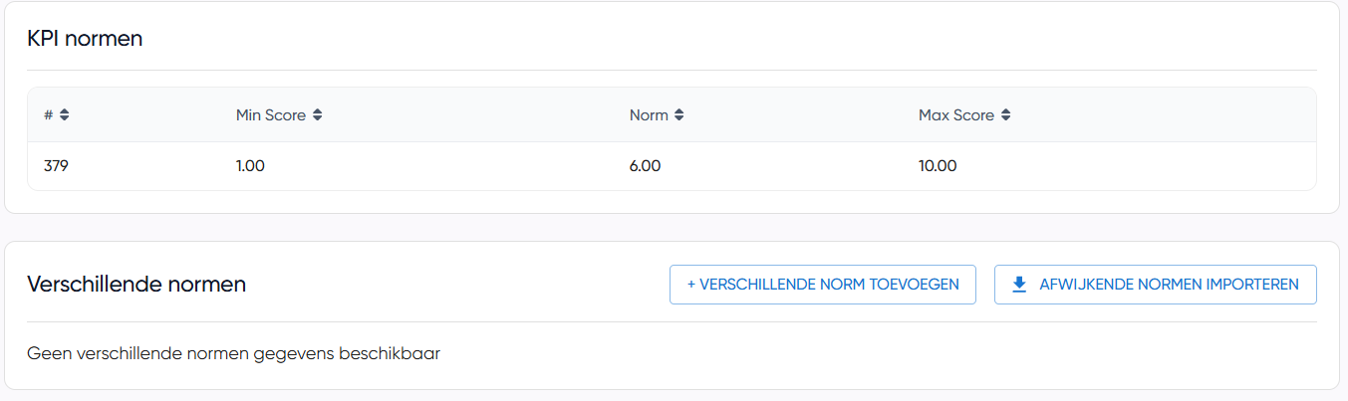The height and width of the screenshot is (401, 1348).
Task: Click the Geen verschillende normen gegevens beschikbaar message
Action: (233, 353)
